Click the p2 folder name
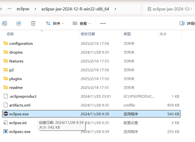The image size is (195, 142). click(x=12, y=70)
